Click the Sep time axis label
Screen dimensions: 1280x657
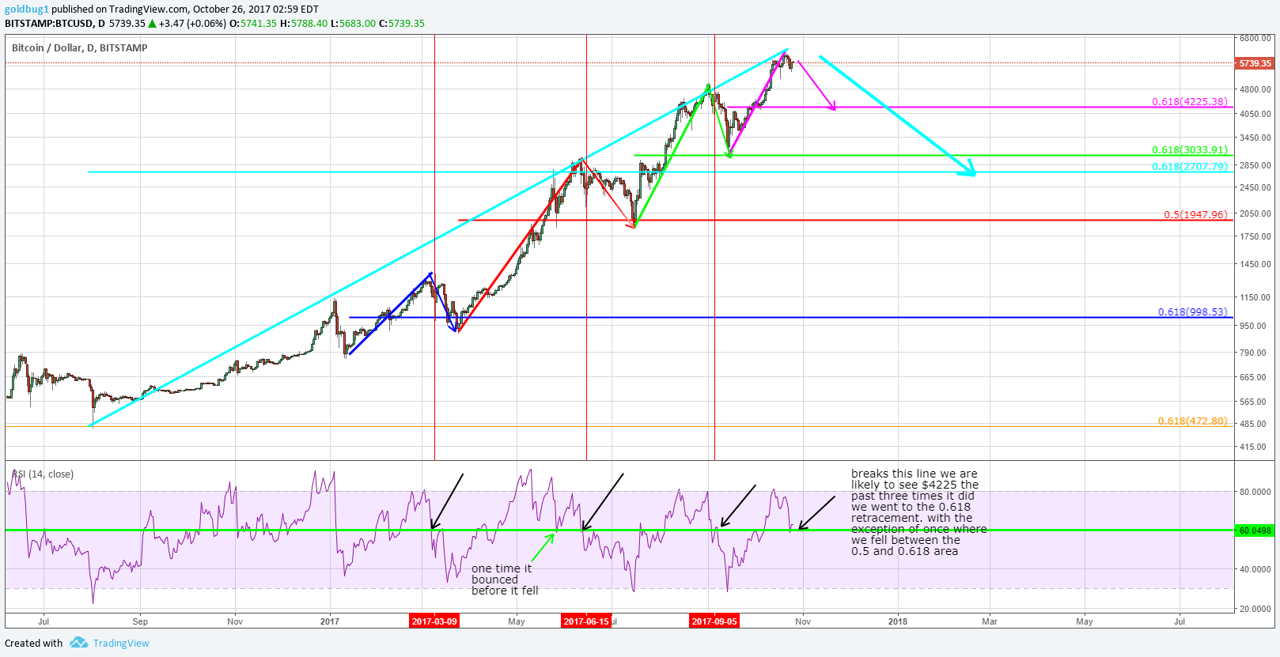click(x=140, y=621)
